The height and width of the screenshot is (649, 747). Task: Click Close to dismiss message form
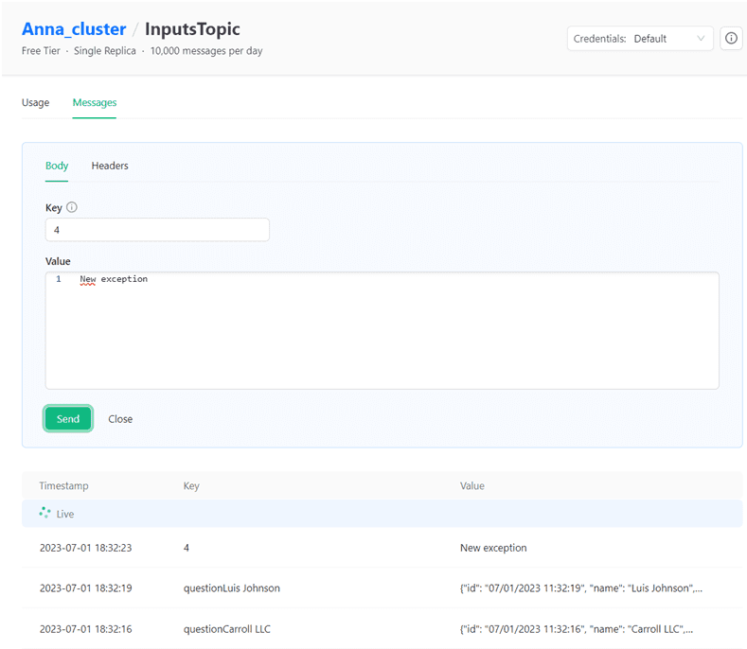120,419
